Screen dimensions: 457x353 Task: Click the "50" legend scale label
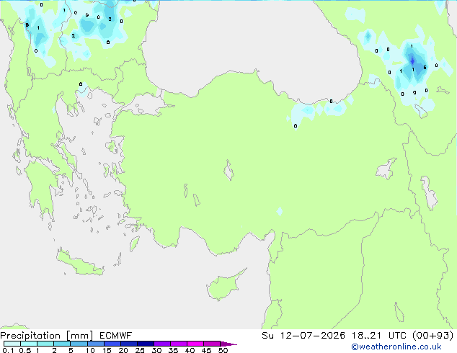223,350
